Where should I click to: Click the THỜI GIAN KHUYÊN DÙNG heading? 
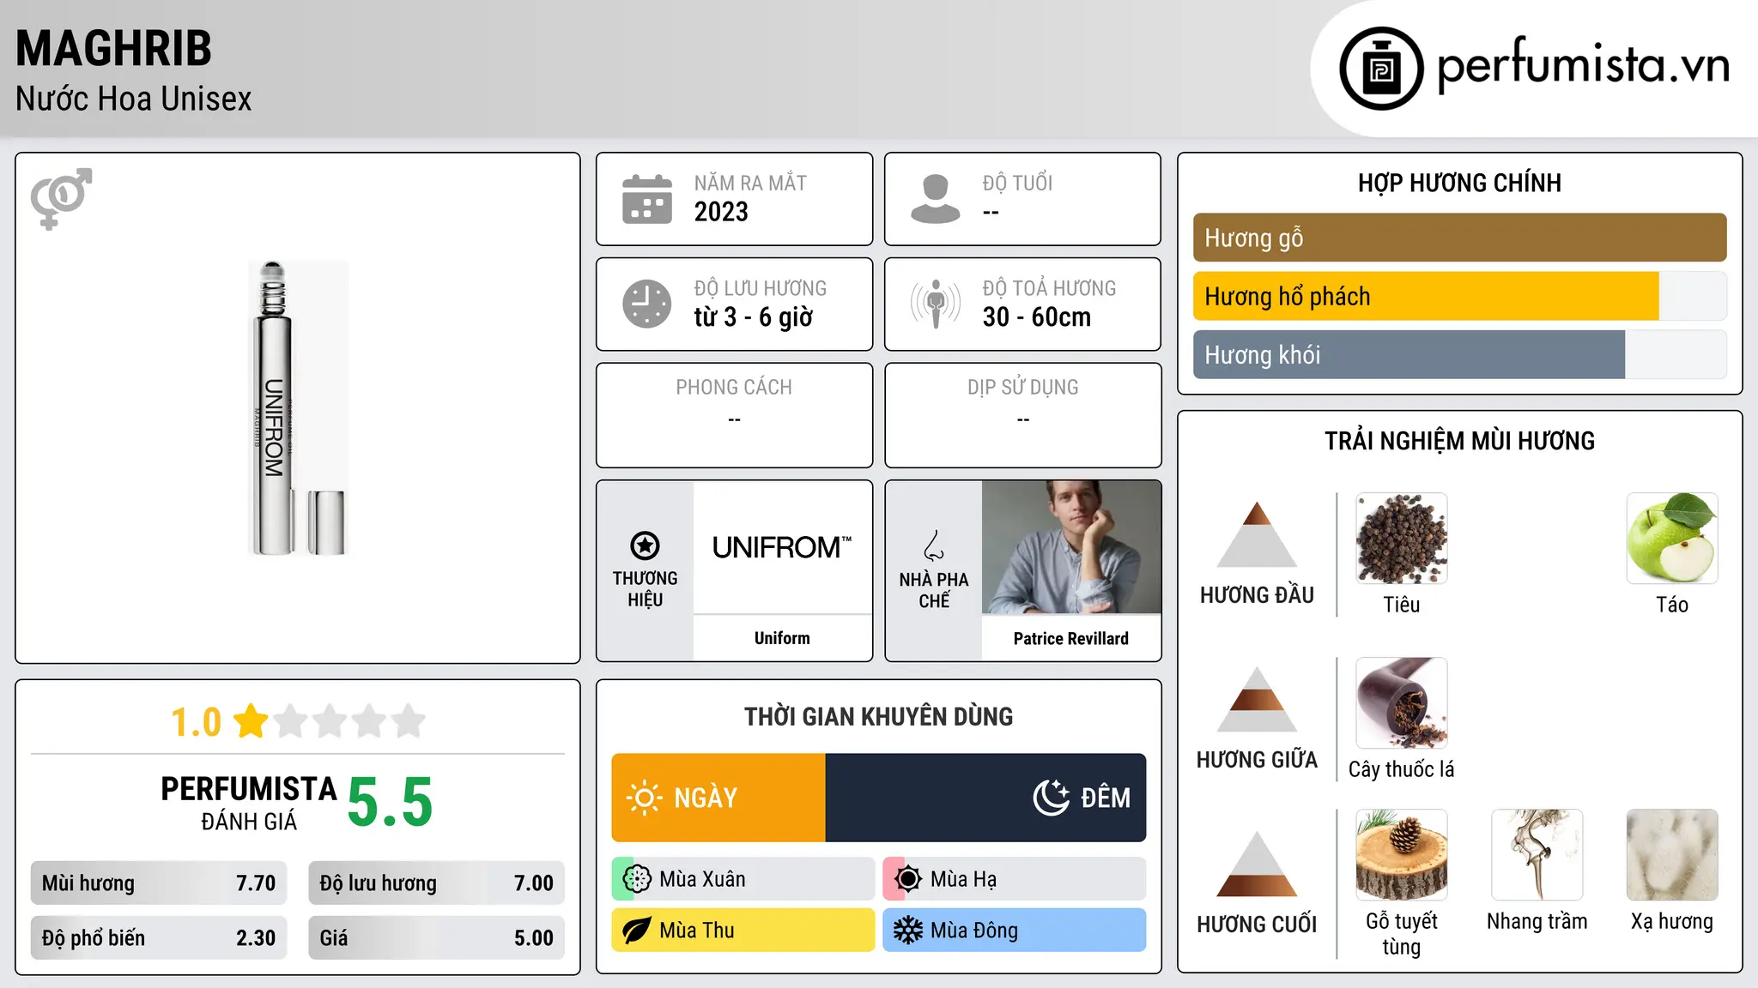879,716
